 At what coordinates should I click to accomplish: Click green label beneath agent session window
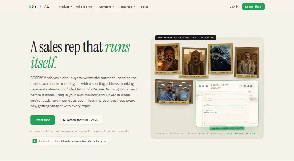[227, 128]
